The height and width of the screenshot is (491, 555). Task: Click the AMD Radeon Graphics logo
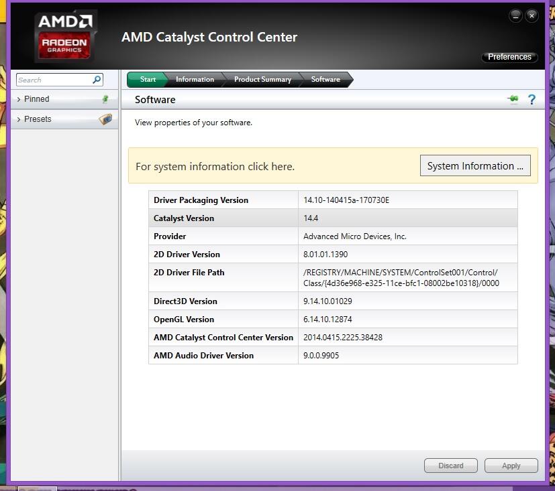(x=64, y=37)
